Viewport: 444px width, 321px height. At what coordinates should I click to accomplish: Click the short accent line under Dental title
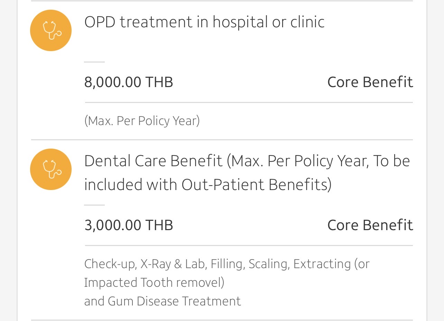pyautogui.click(x=94, y=205)
